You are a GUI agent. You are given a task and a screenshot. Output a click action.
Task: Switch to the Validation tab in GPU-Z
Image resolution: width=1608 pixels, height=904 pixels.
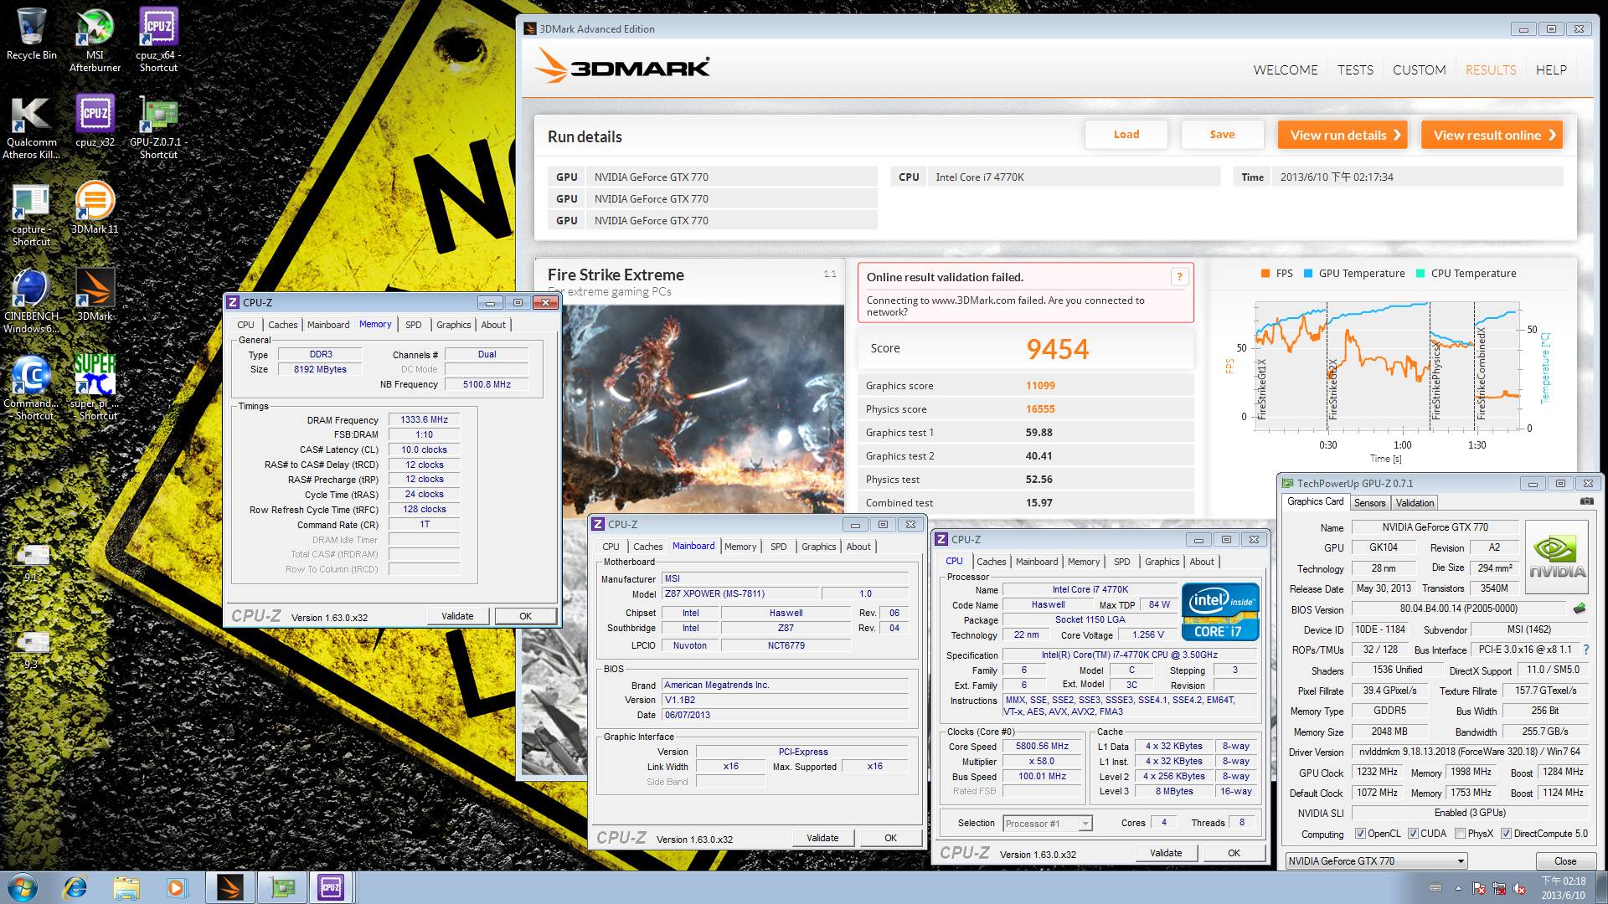1415,503
